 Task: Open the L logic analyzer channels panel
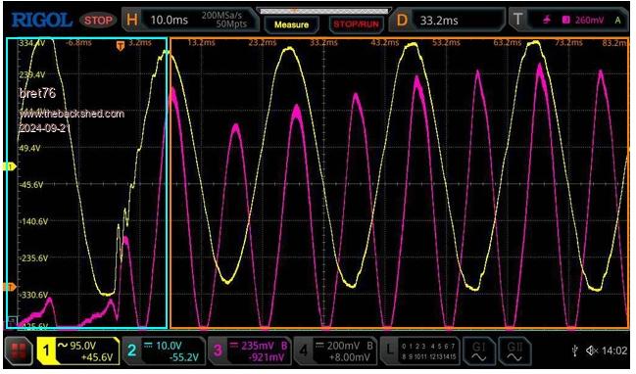(x=420, y=351)
